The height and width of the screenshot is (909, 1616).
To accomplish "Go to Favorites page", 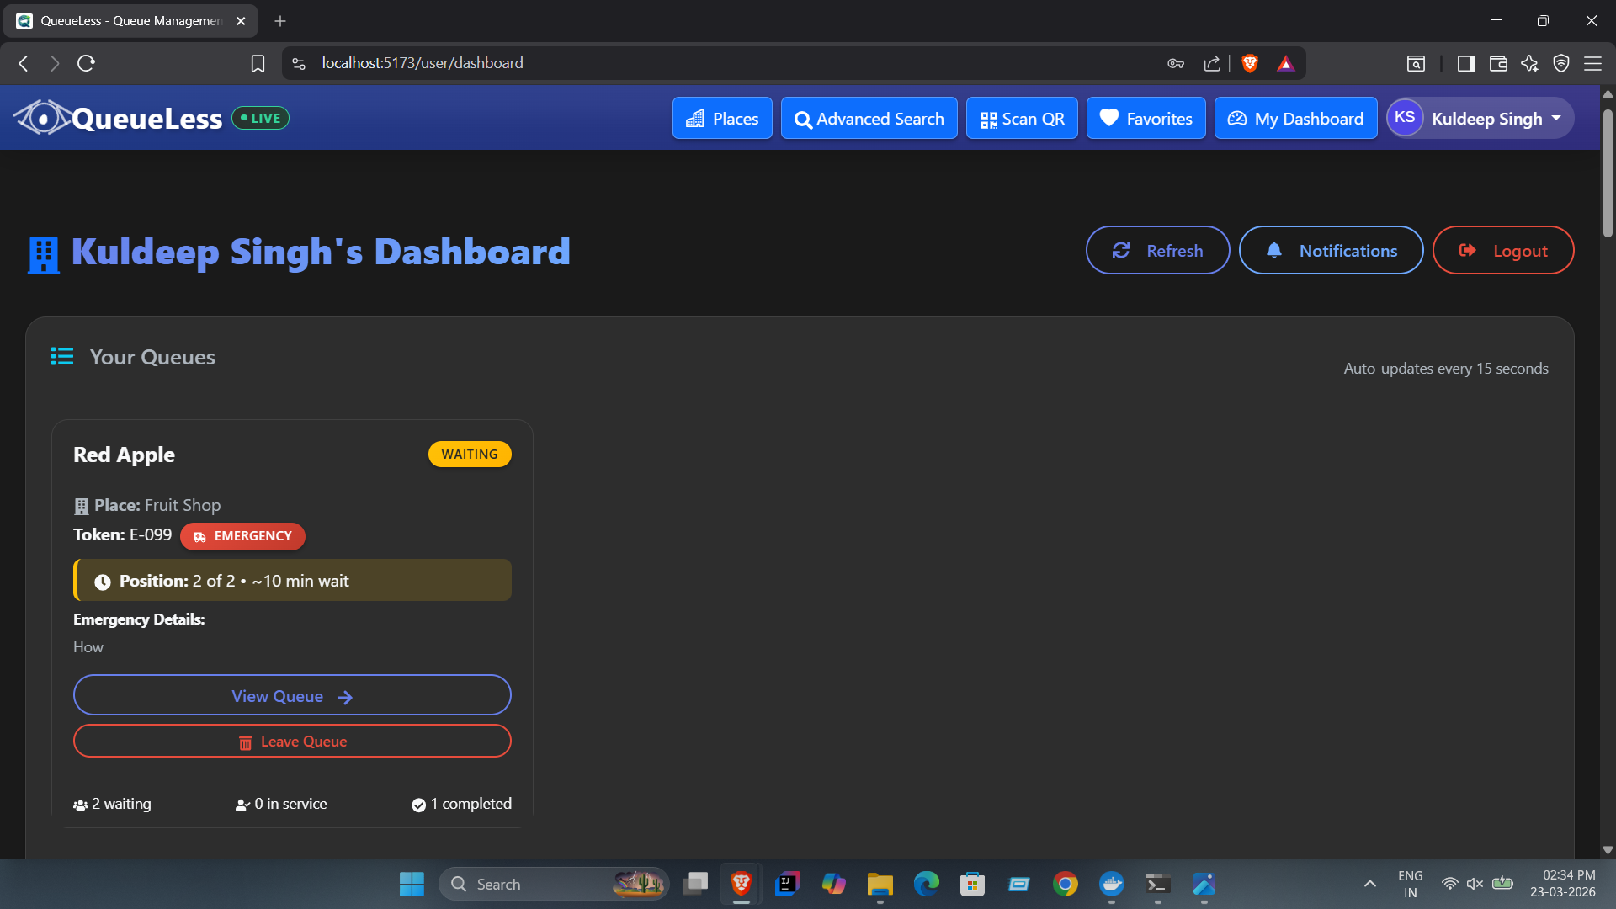I will pos(1146,119).
